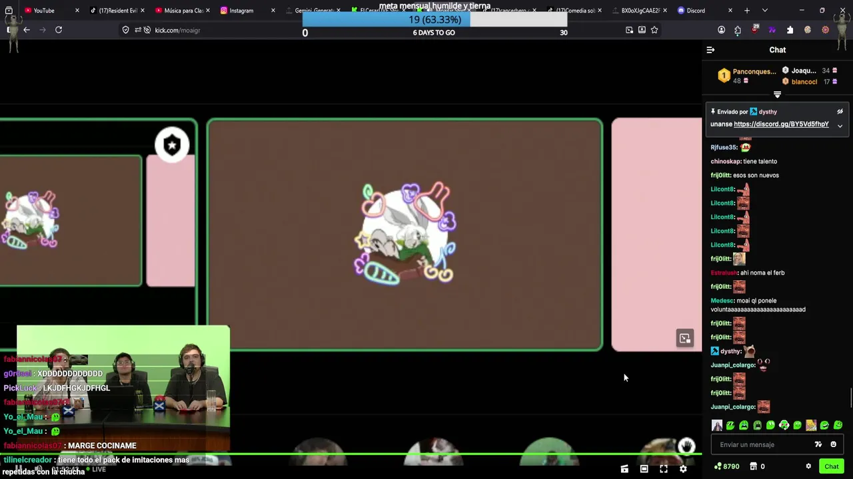853x479 pixels.
Task: Switch to the 'Música para Clas' tab
Action: pos(183,11)
